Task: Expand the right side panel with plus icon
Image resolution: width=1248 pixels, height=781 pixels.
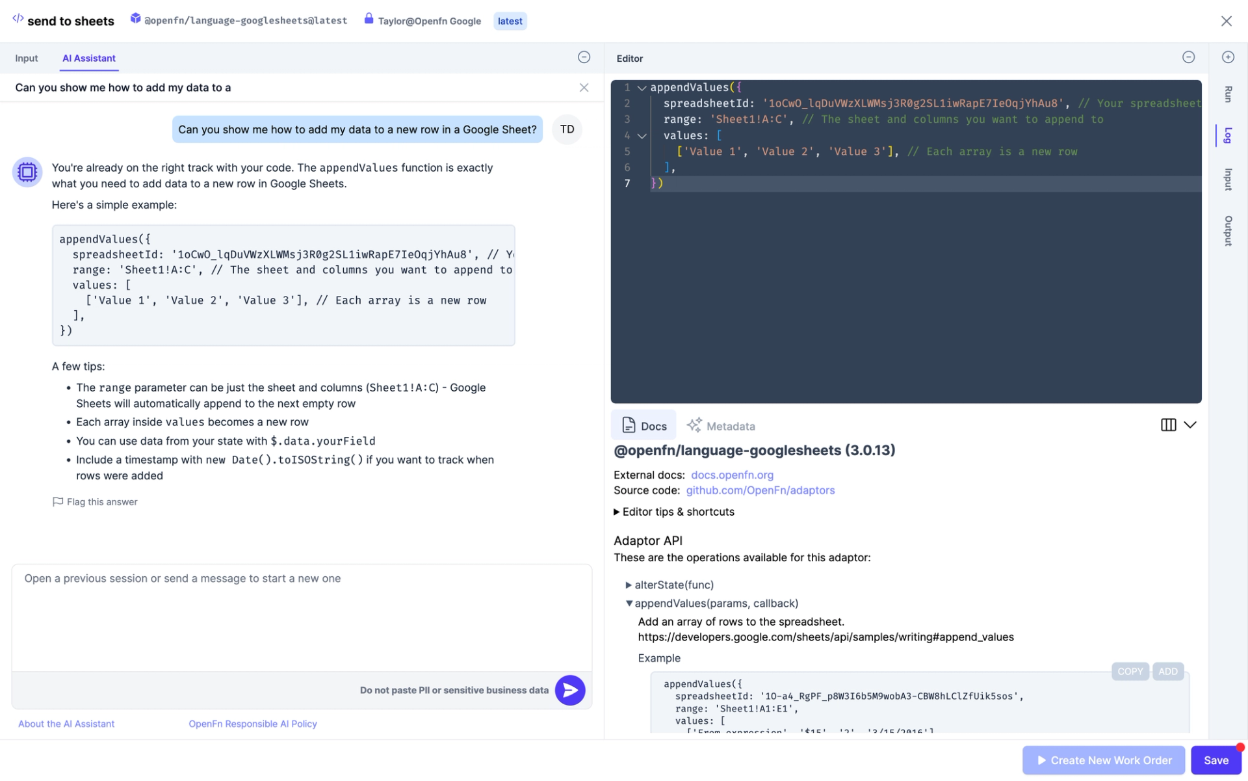Action: 1228,57
